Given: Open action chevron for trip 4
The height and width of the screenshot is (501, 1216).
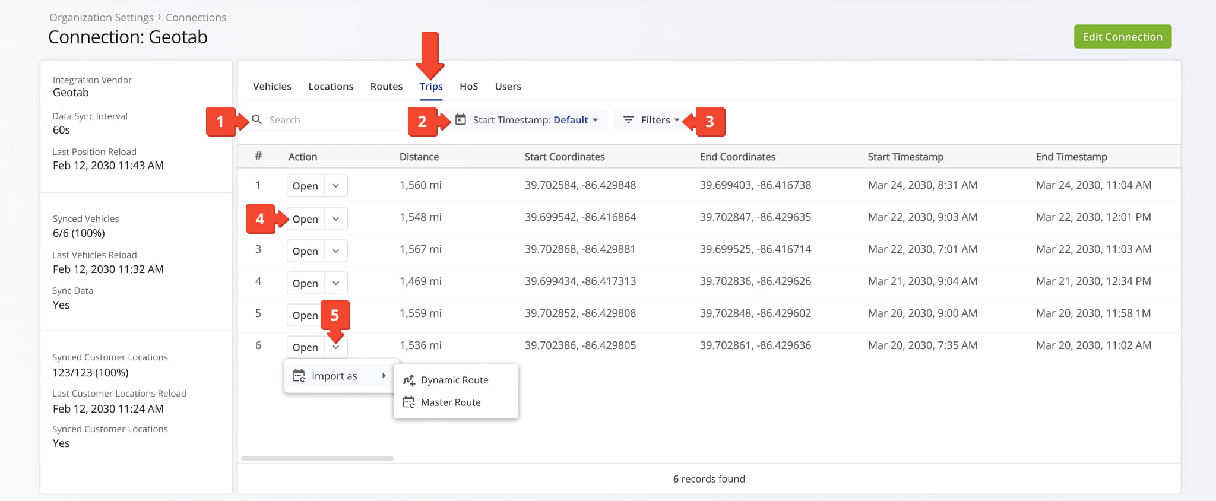Looking at the screenshot, I should point(336,283).
